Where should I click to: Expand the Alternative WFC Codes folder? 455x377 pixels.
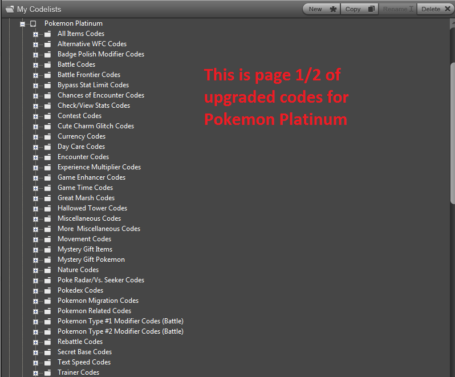point(35,44)
